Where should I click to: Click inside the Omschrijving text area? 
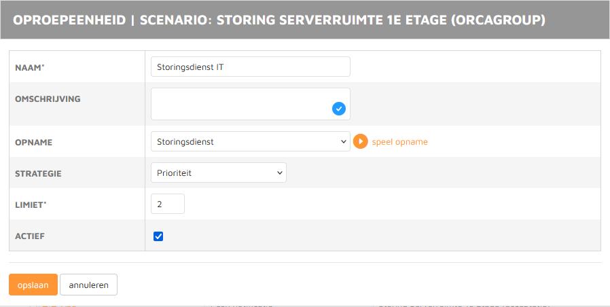(238, 104)
